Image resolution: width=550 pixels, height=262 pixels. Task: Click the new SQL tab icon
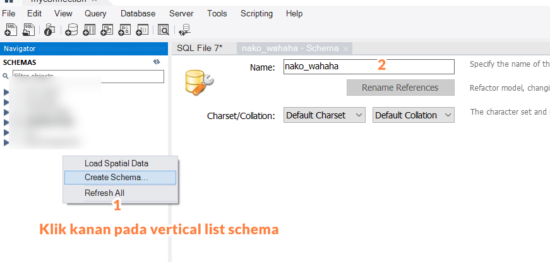pos(11,28)
